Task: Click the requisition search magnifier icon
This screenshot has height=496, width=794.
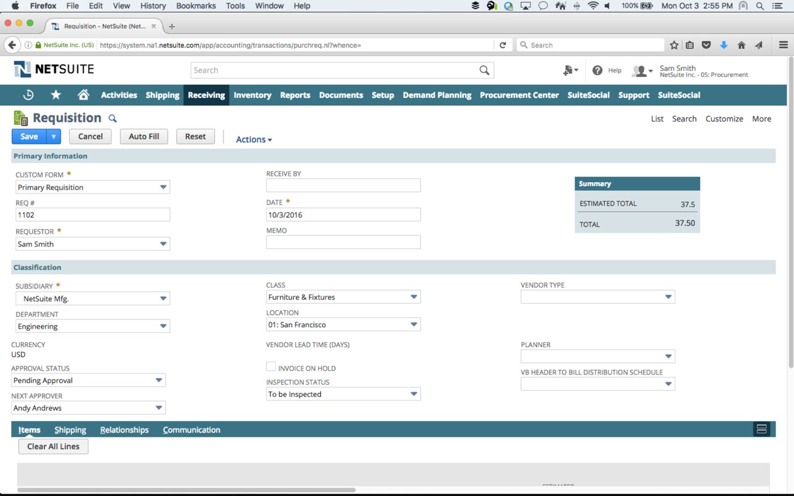Action: [113, 118]
